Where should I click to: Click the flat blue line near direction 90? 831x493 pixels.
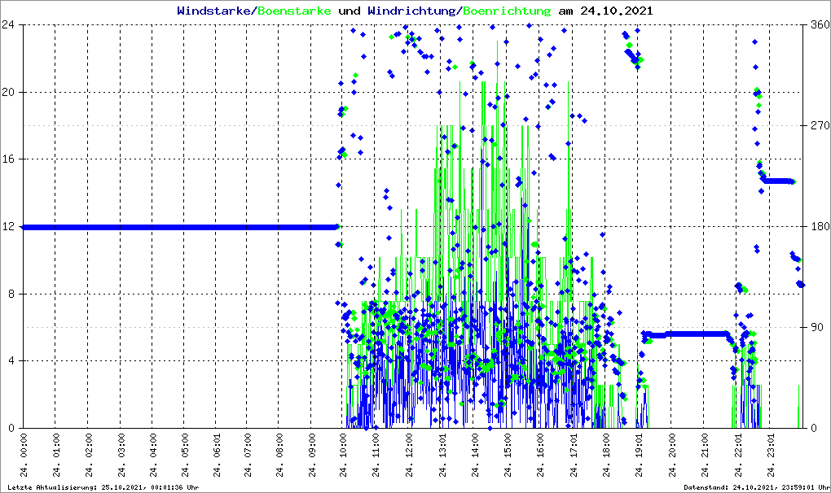click(x=686, y=334)
